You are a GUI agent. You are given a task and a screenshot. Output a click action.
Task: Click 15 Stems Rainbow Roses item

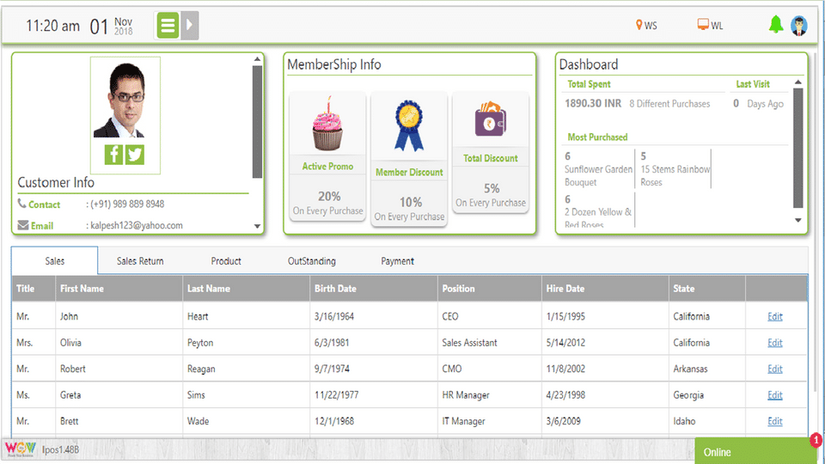pyautogui.click(x=675, y=175)
